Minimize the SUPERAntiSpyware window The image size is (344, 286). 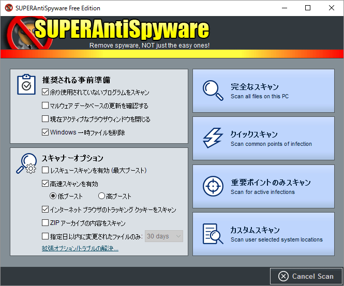[x=285, y=8]
